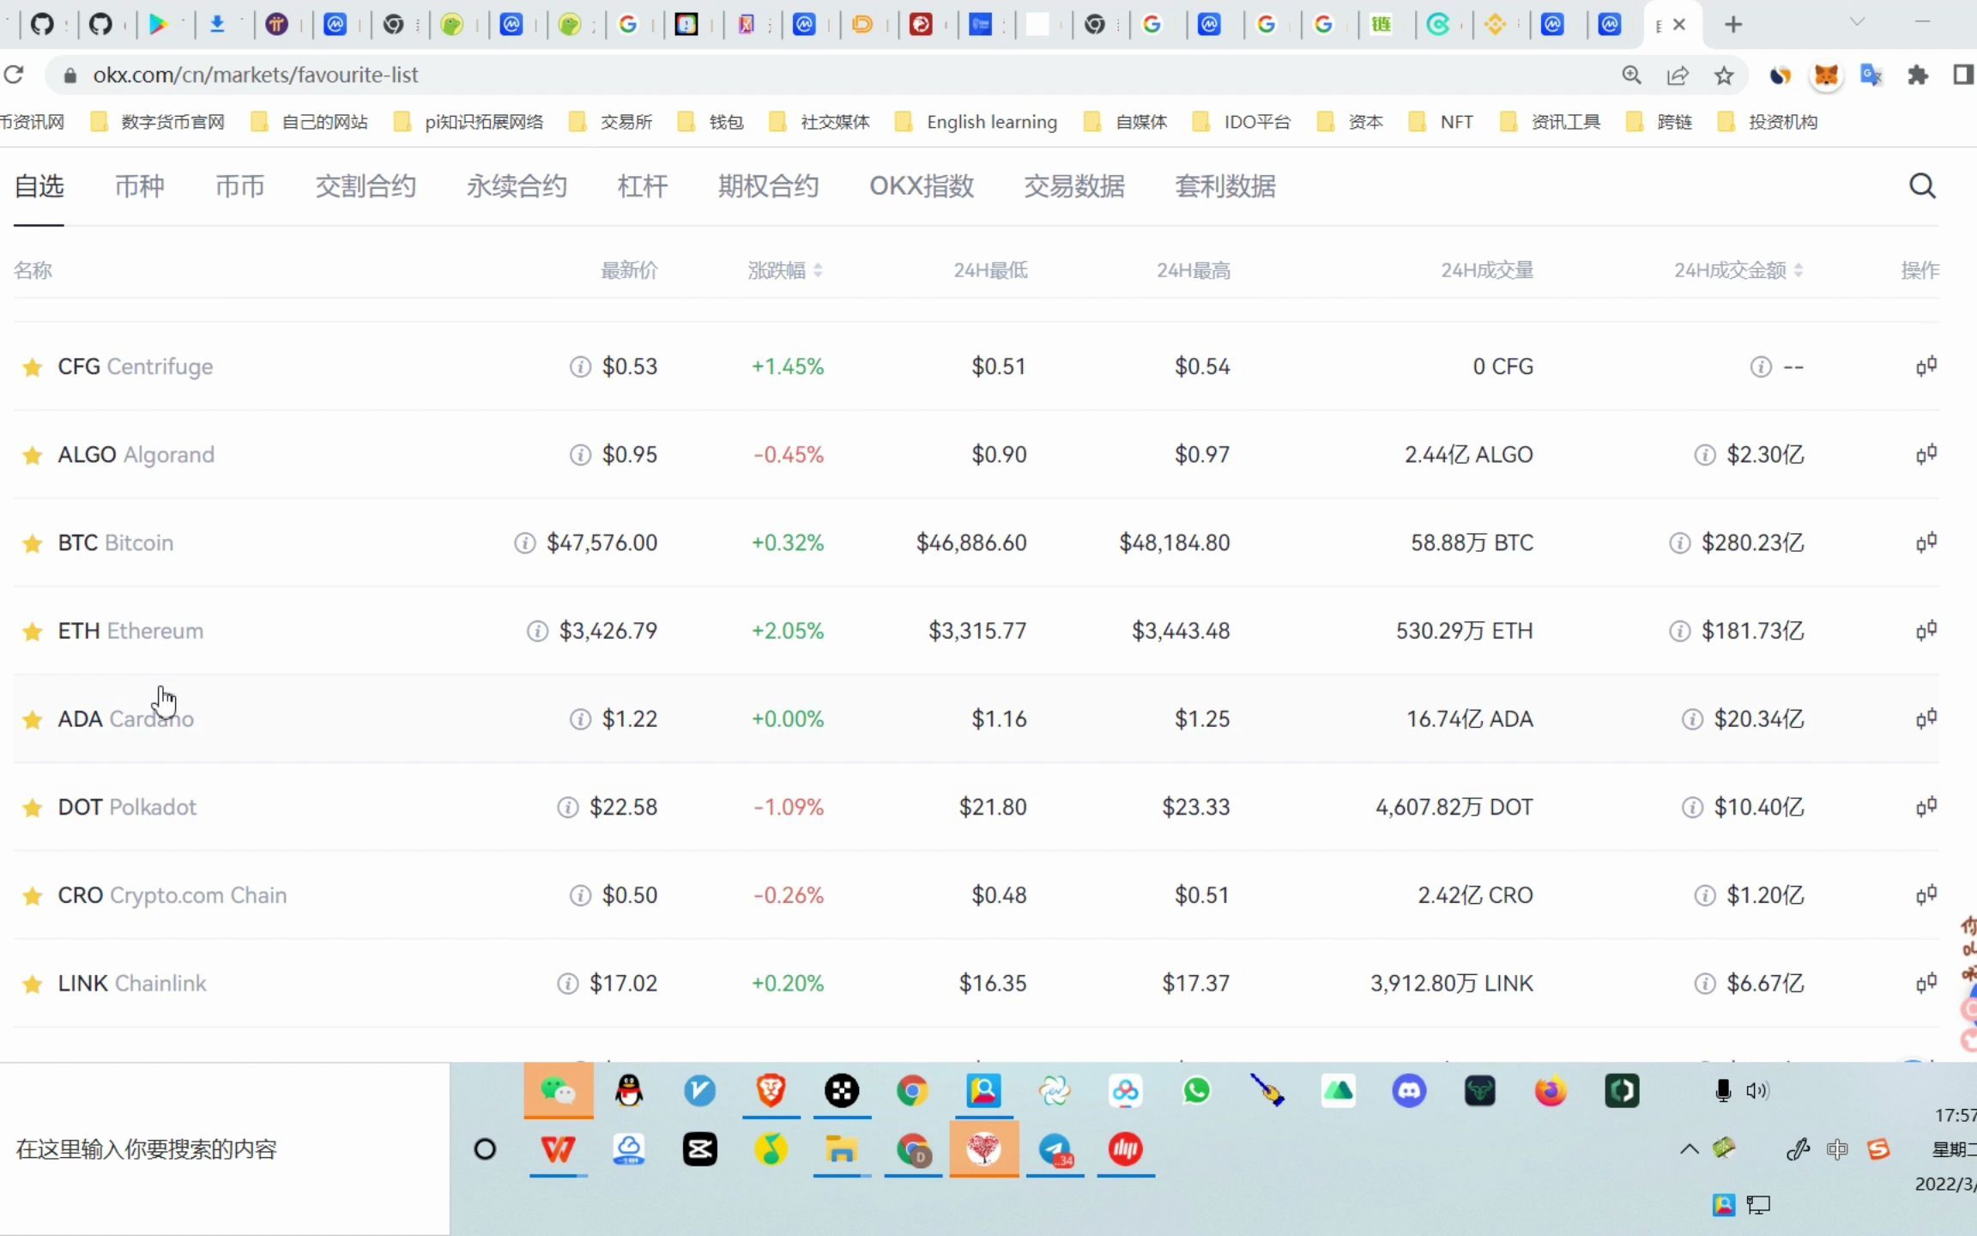
Task: Expand the system tray hidden icons chevron
Action: coord(1689,1149)
